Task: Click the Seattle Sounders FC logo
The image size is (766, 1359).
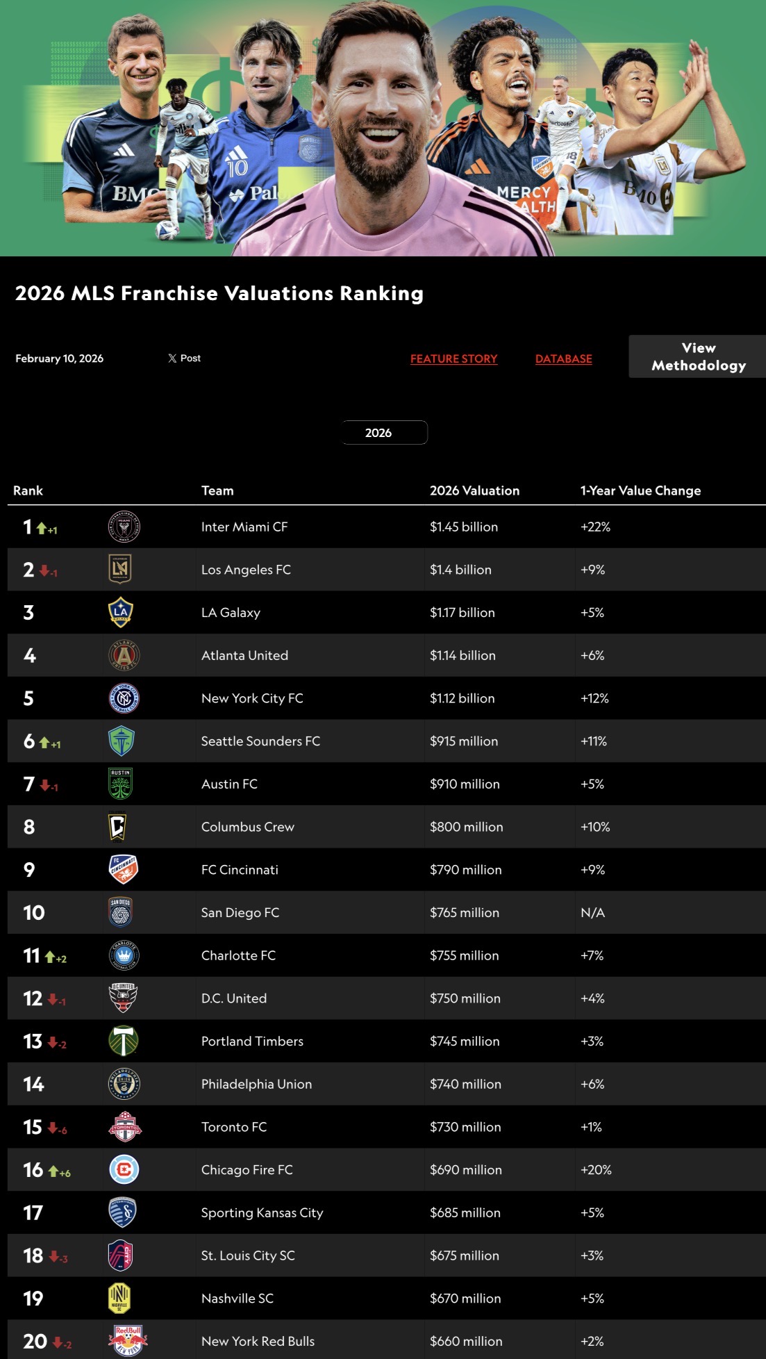Action: [x=122, y=741]
